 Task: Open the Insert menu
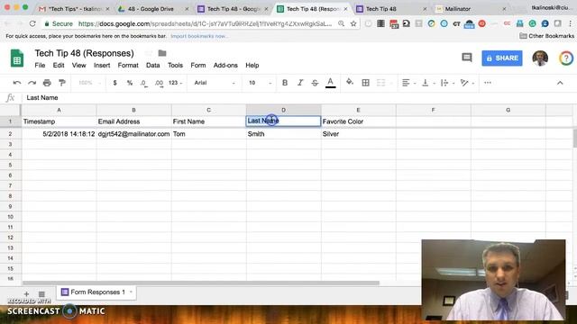102,66
